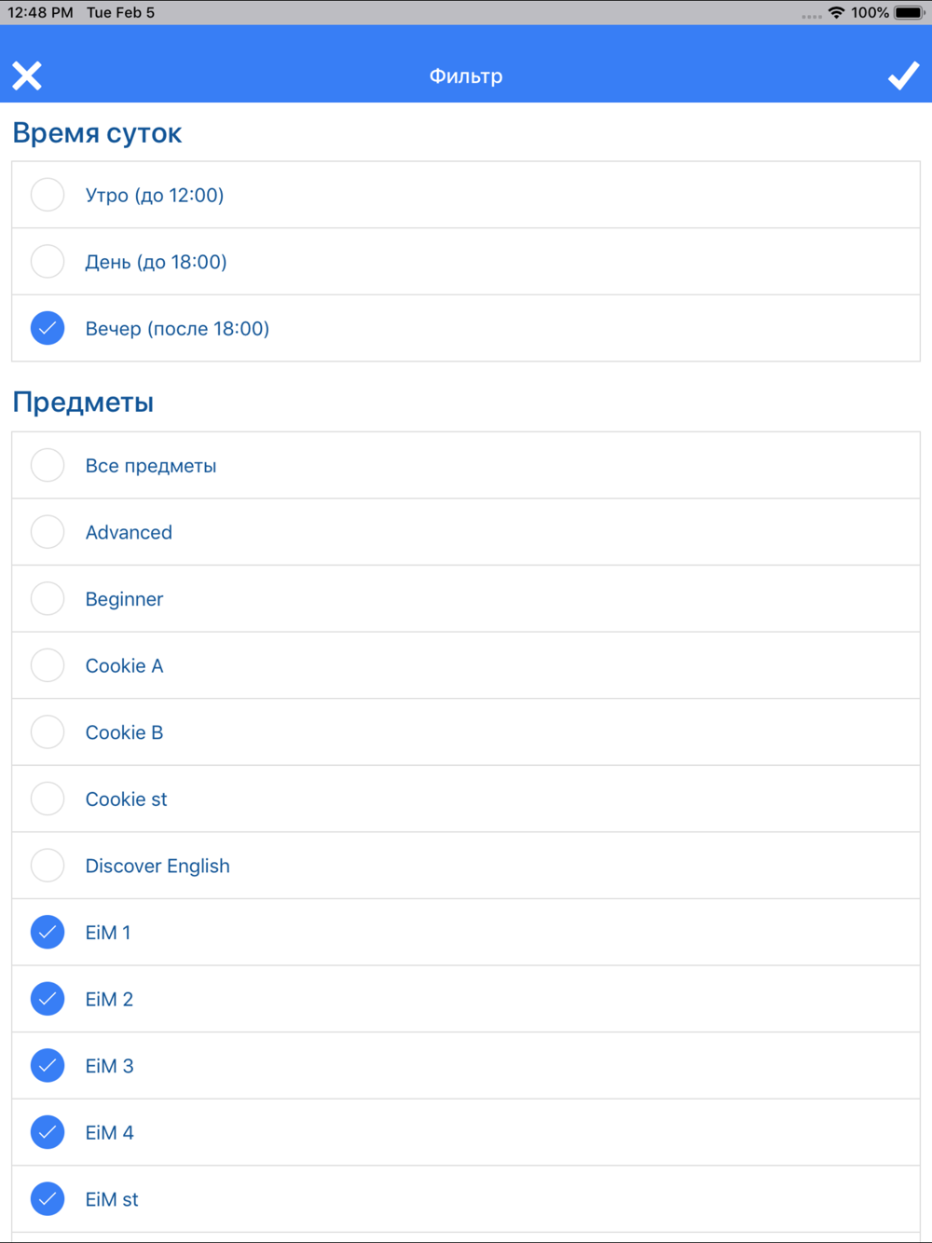Screen dimensions: 932x1243
Task: Confirm the filter with the checkmark icon
Action: click(903, 75)
